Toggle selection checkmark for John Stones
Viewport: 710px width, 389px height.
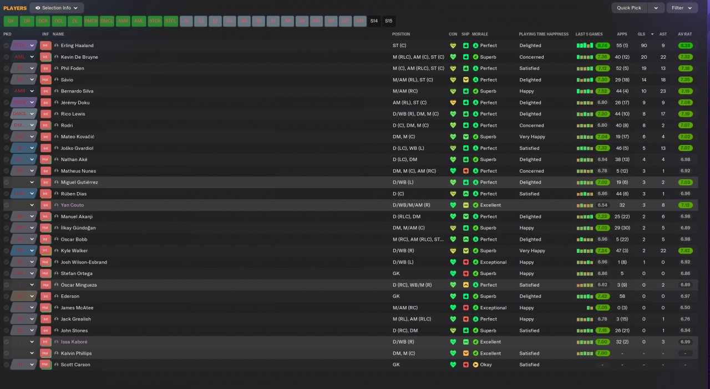7,330
